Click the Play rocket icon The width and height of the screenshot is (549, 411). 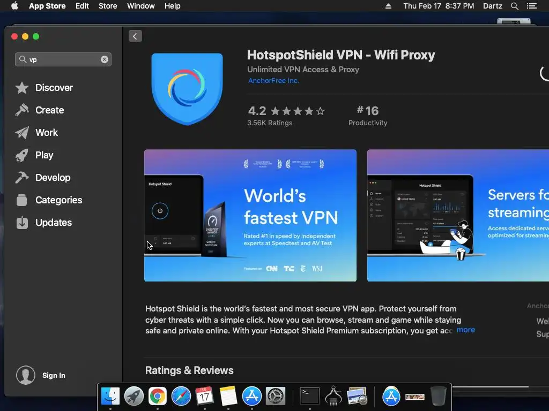[22, 155]
